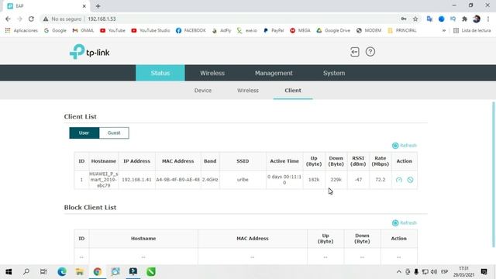Viewport: 496px width, 279px height.
Task: Click not secure warning icon
Action: (x=46, y=19)
